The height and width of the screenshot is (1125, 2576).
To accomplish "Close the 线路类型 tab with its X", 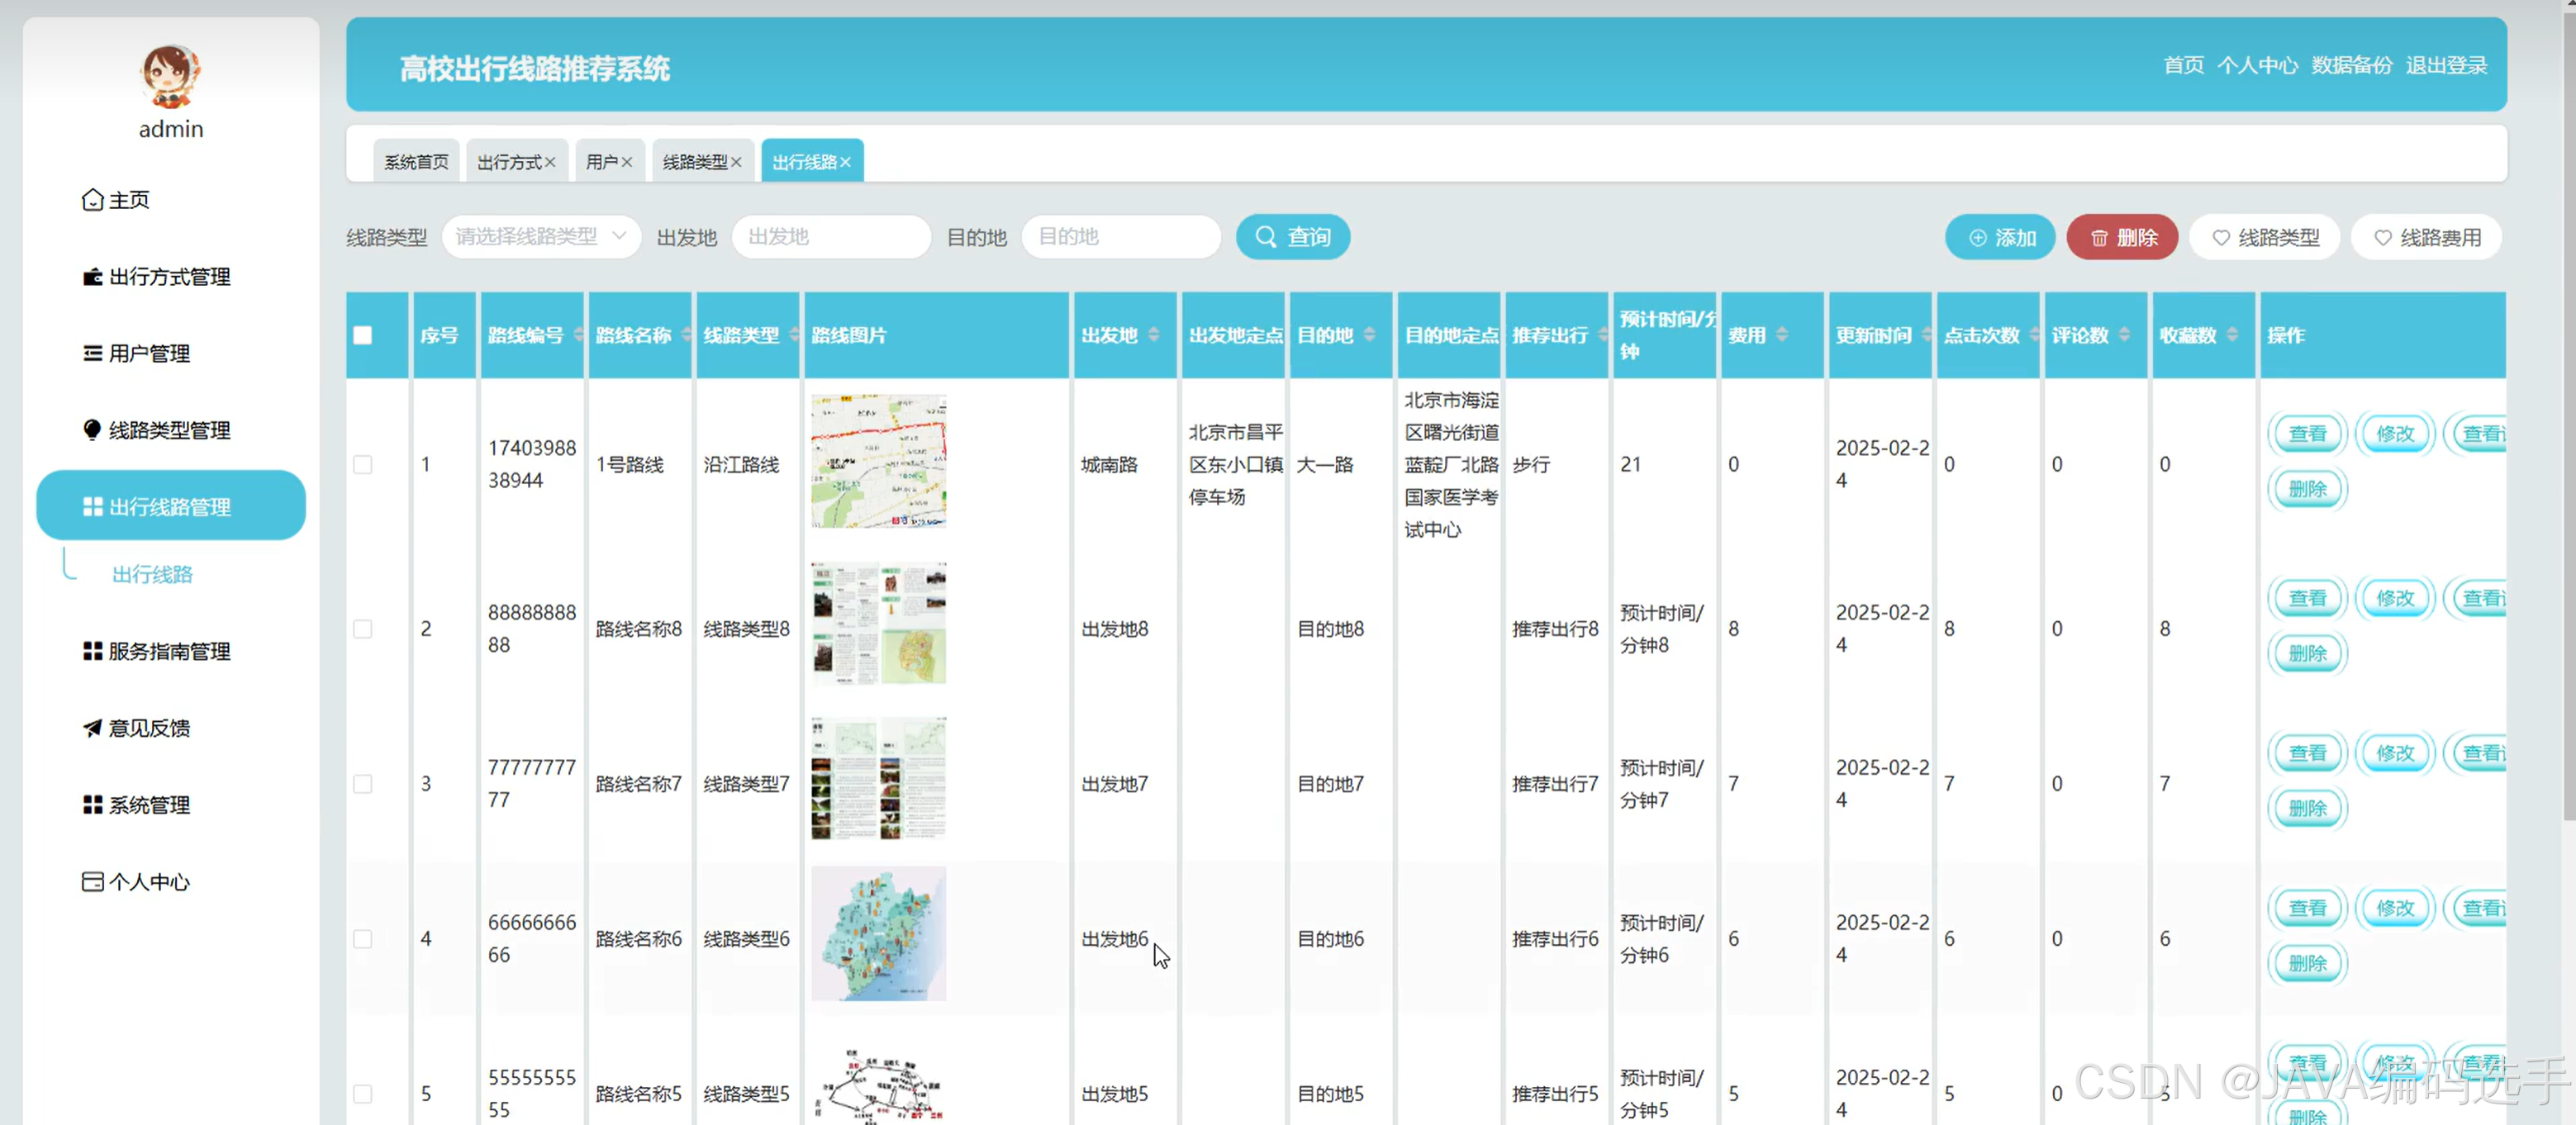I will pos(736,162).
